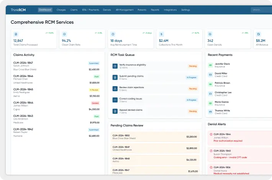The width and height of the screenshot is (272, 180).
Task: Click the credit card icon beside Christopher Lee
Action: tap(210, 94)
